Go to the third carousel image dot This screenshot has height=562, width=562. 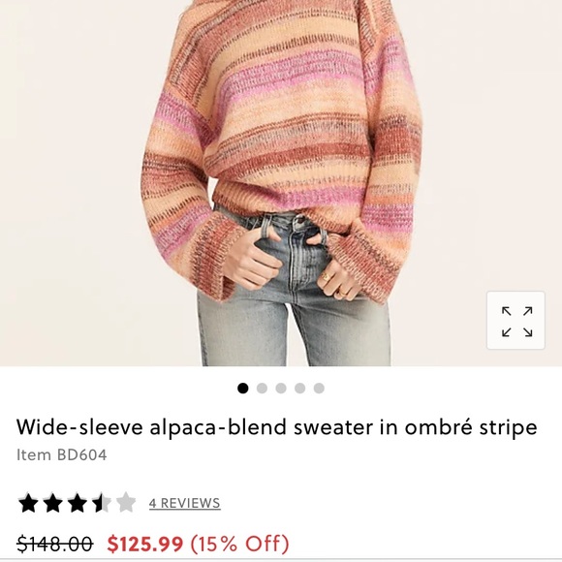pos(281,389)
